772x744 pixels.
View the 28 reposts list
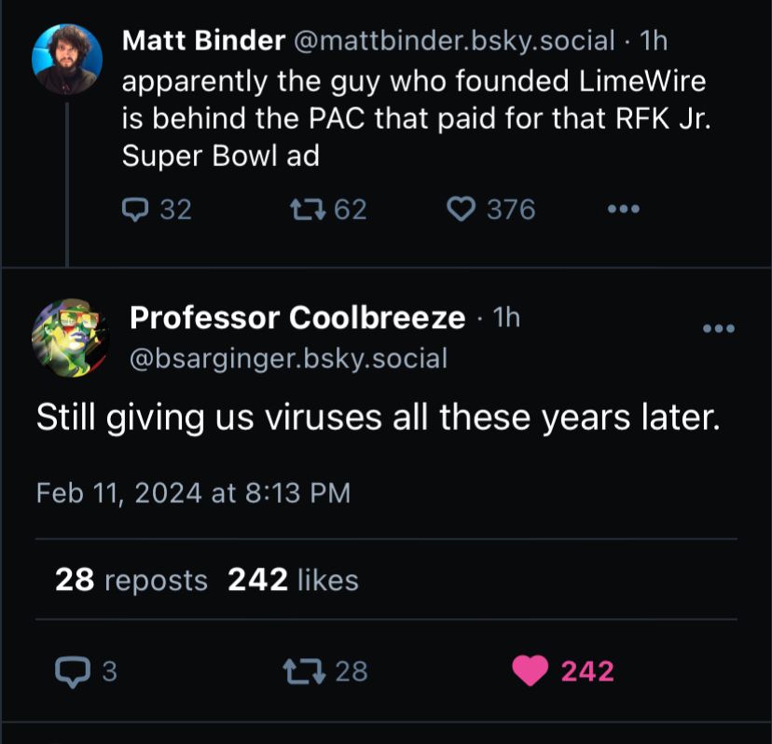[x=118, y=580]
